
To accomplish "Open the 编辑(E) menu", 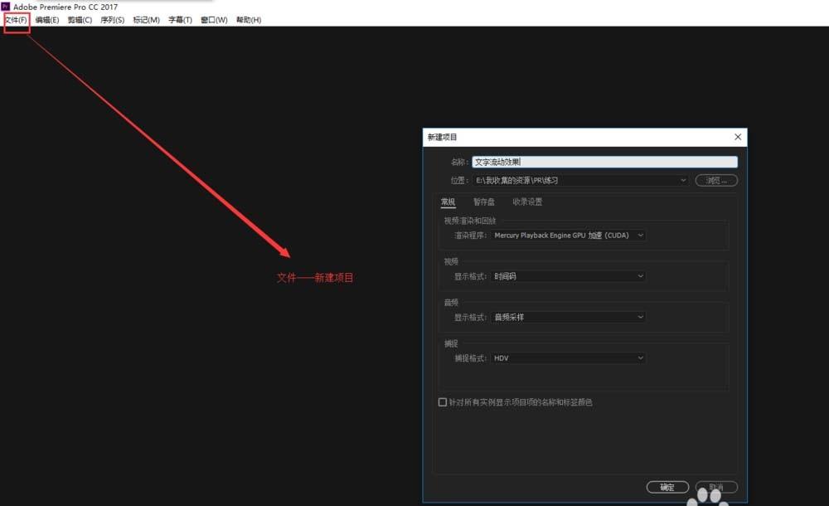I will pyautogui.click(x=46, y=19).
